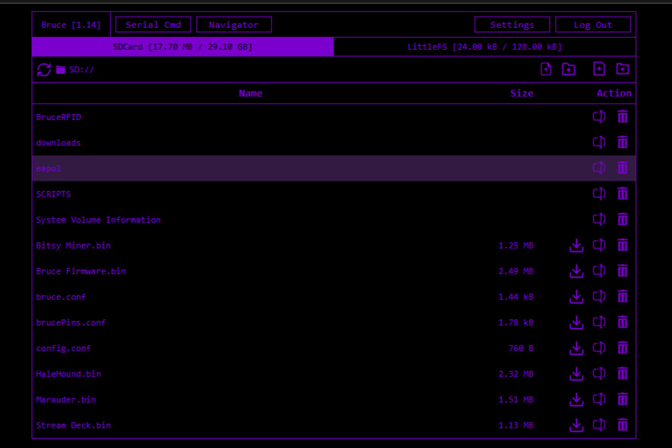
Task: Switch to the LittleFS storage tab
Action: [485, 47]
